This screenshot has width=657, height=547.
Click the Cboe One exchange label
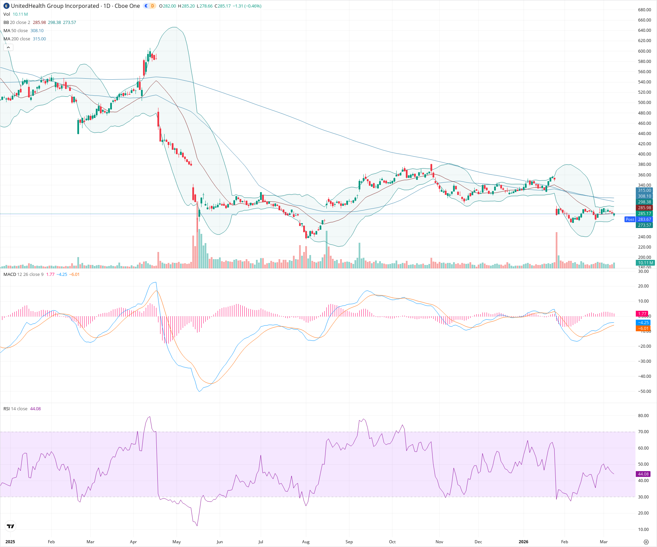127,6
